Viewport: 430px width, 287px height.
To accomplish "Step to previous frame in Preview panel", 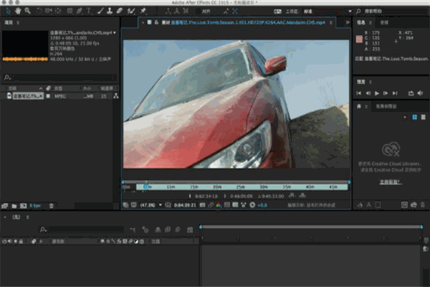I will 368,93.
